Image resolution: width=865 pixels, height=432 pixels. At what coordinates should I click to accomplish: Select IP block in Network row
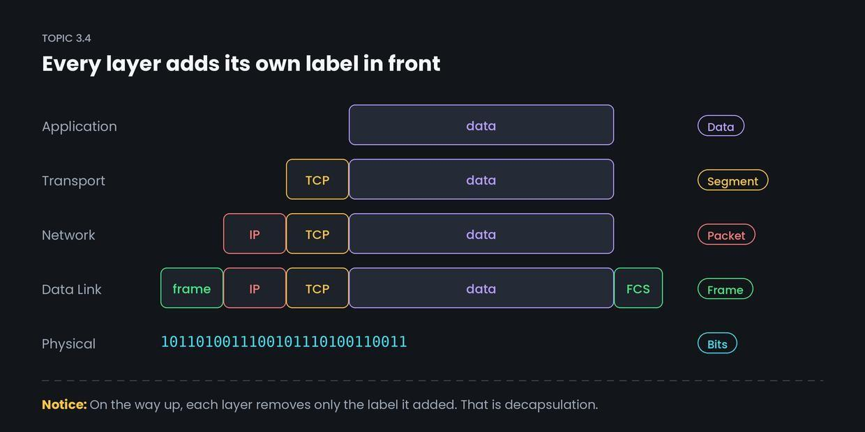click(x=255, y=234)
